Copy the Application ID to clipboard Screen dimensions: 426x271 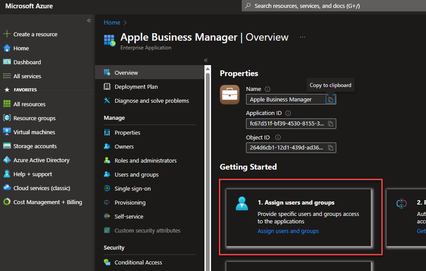tap(331, 124)
